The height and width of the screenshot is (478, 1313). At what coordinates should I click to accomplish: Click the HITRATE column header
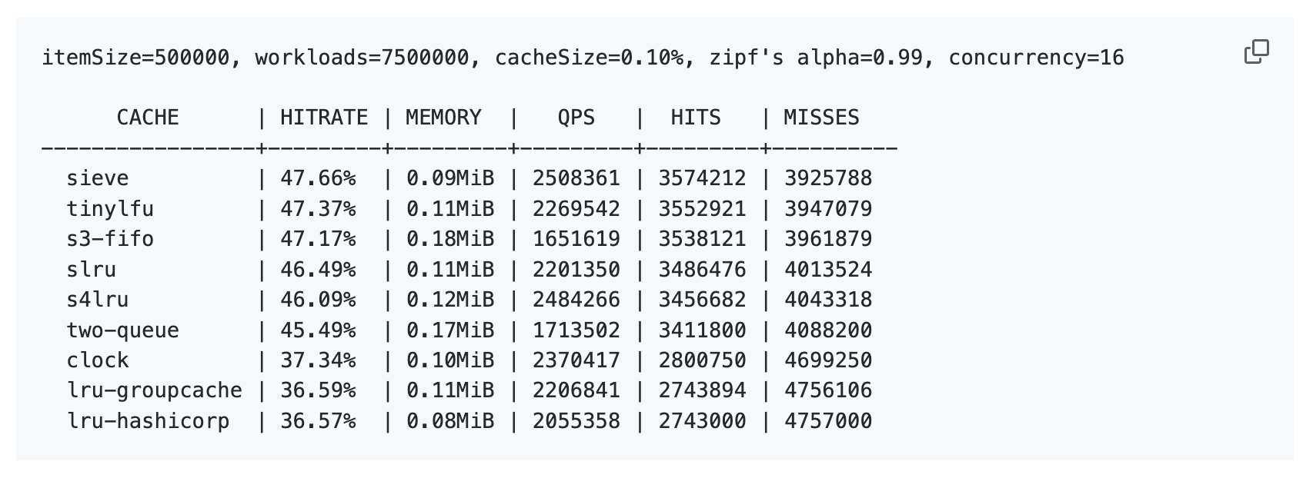(x=323, y=118)
